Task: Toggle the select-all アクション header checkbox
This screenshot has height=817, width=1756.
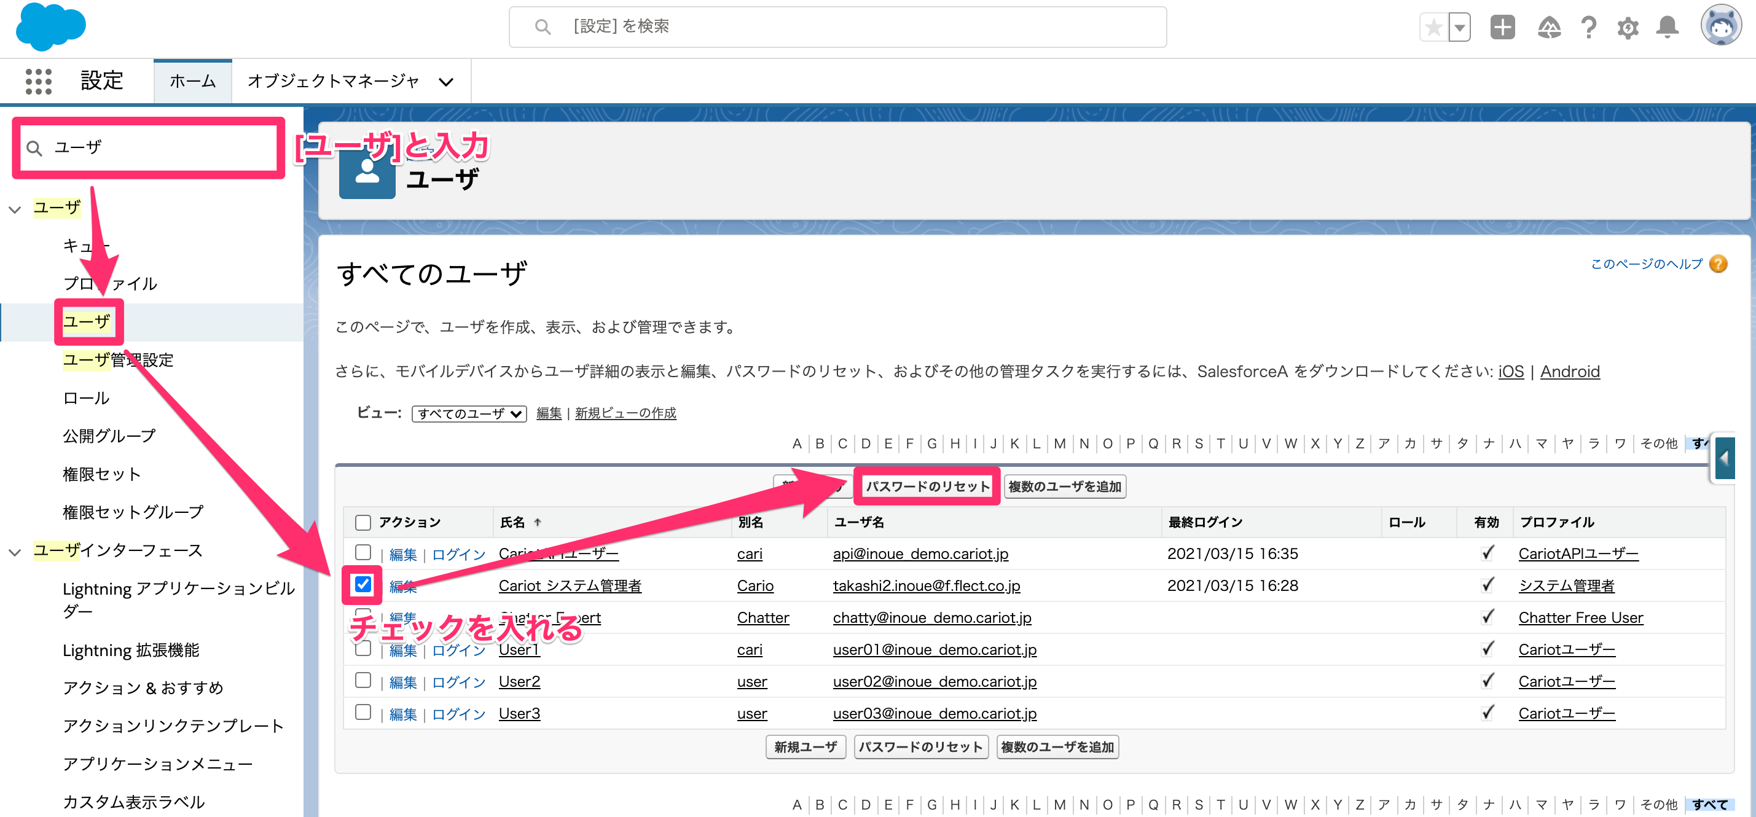Action: click(x=363, y=522)
